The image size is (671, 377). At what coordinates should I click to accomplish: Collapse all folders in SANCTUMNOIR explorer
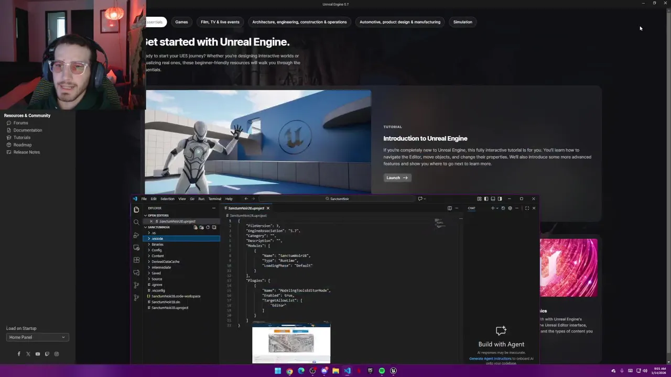point(214,227)
